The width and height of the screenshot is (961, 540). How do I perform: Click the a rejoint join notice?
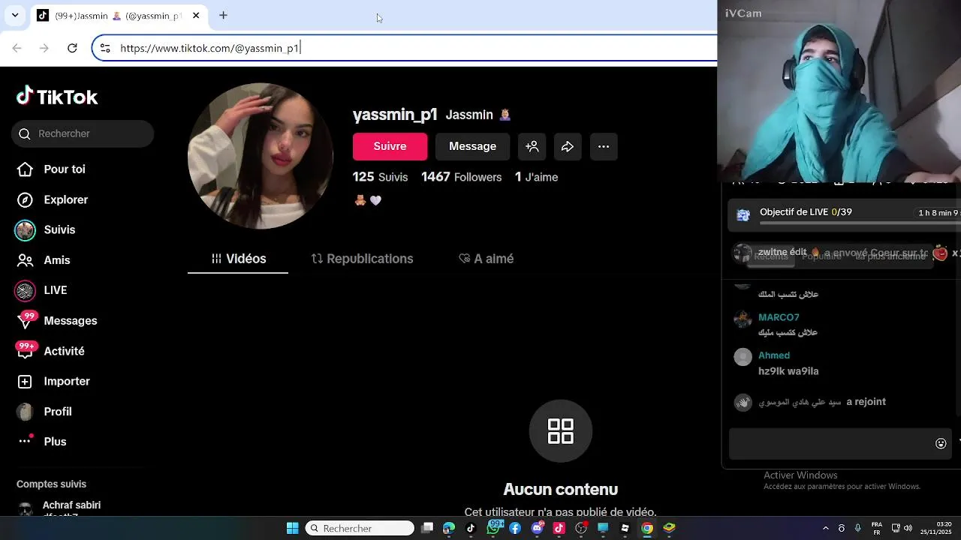866,402
